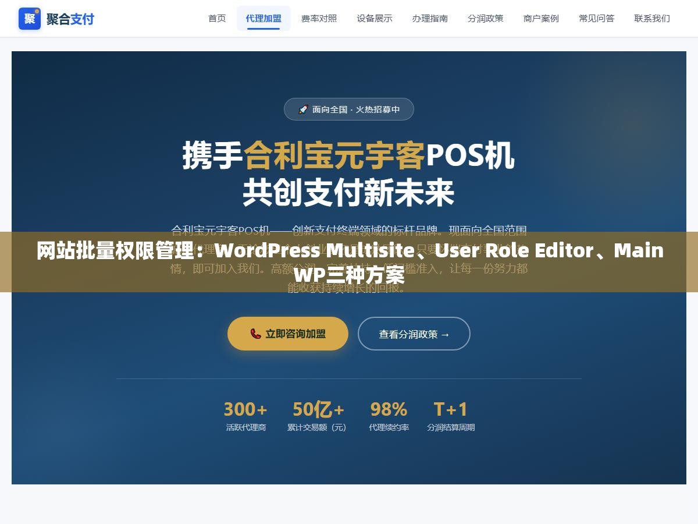Click the T+1 分润结算周期 statistic

pyautogui.click(x=451, y=416)
